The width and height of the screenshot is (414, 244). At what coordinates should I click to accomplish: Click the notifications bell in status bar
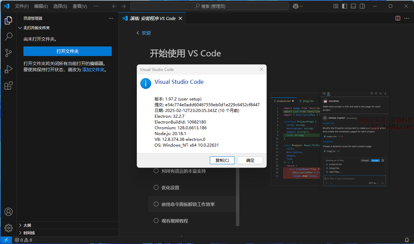(407, 240)
